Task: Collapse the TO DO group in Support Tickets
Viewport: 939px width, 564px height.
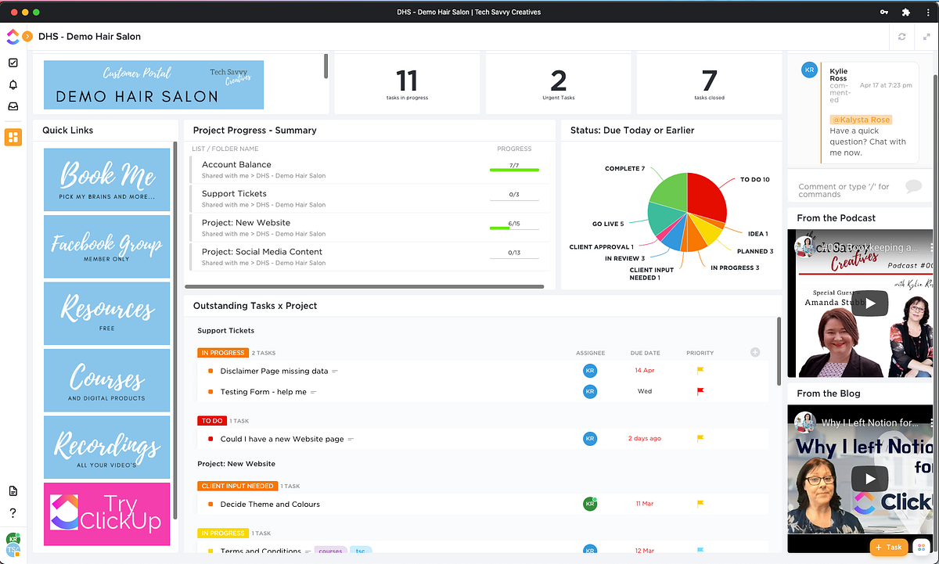Action: (x=210, y=421)
